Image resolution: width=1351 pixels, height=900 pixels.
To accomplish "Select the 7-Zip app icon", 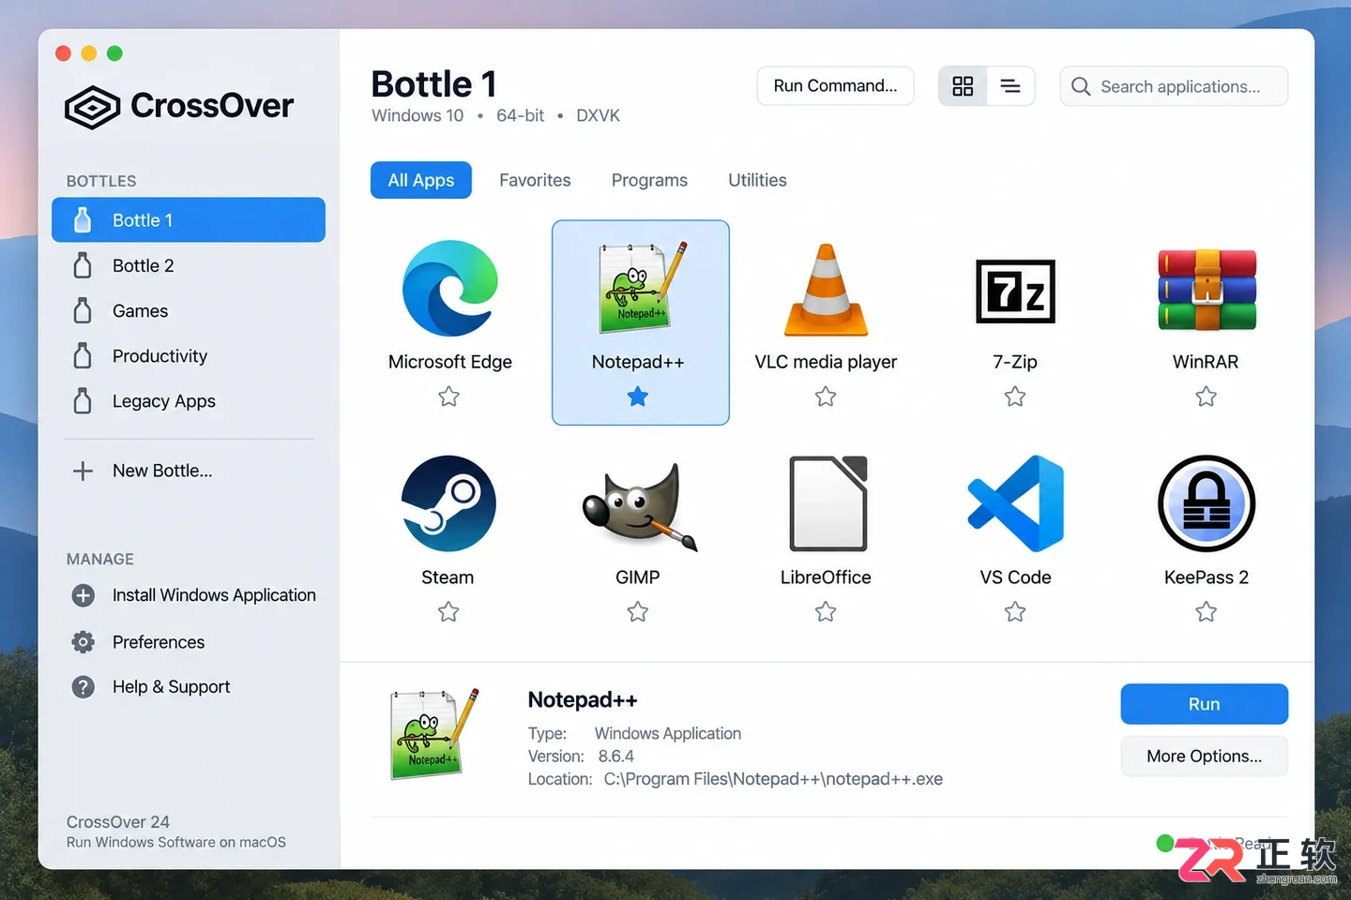I will 1015,291.
